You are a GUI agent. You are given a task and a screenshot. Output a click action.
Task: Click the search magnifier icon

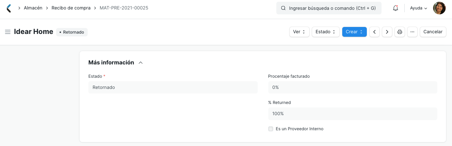283,8
